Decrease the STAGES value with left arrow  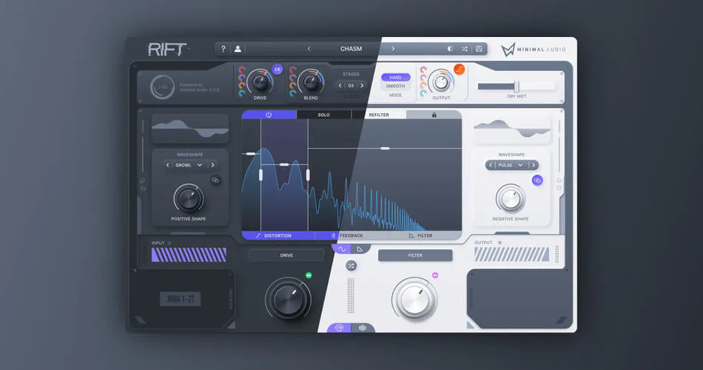(x=340, y=86)
